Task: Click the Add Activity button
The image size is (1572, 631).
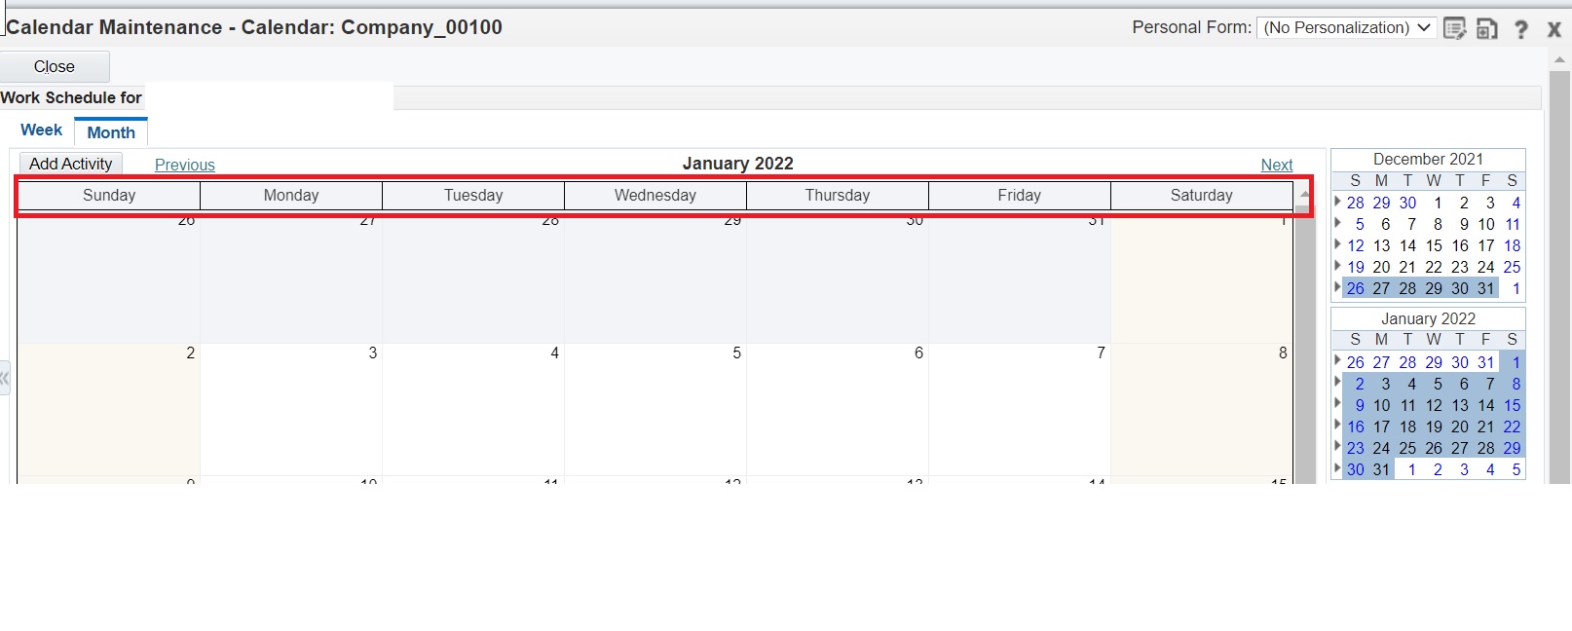Action: (69, 164)
